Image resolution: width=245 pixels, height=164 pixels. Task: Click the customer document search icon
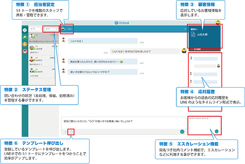click(x=193, y=34)
